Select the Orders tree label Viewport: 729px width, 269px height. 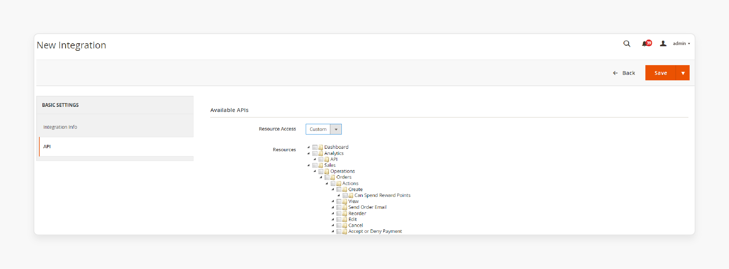[x=344, y=177]
